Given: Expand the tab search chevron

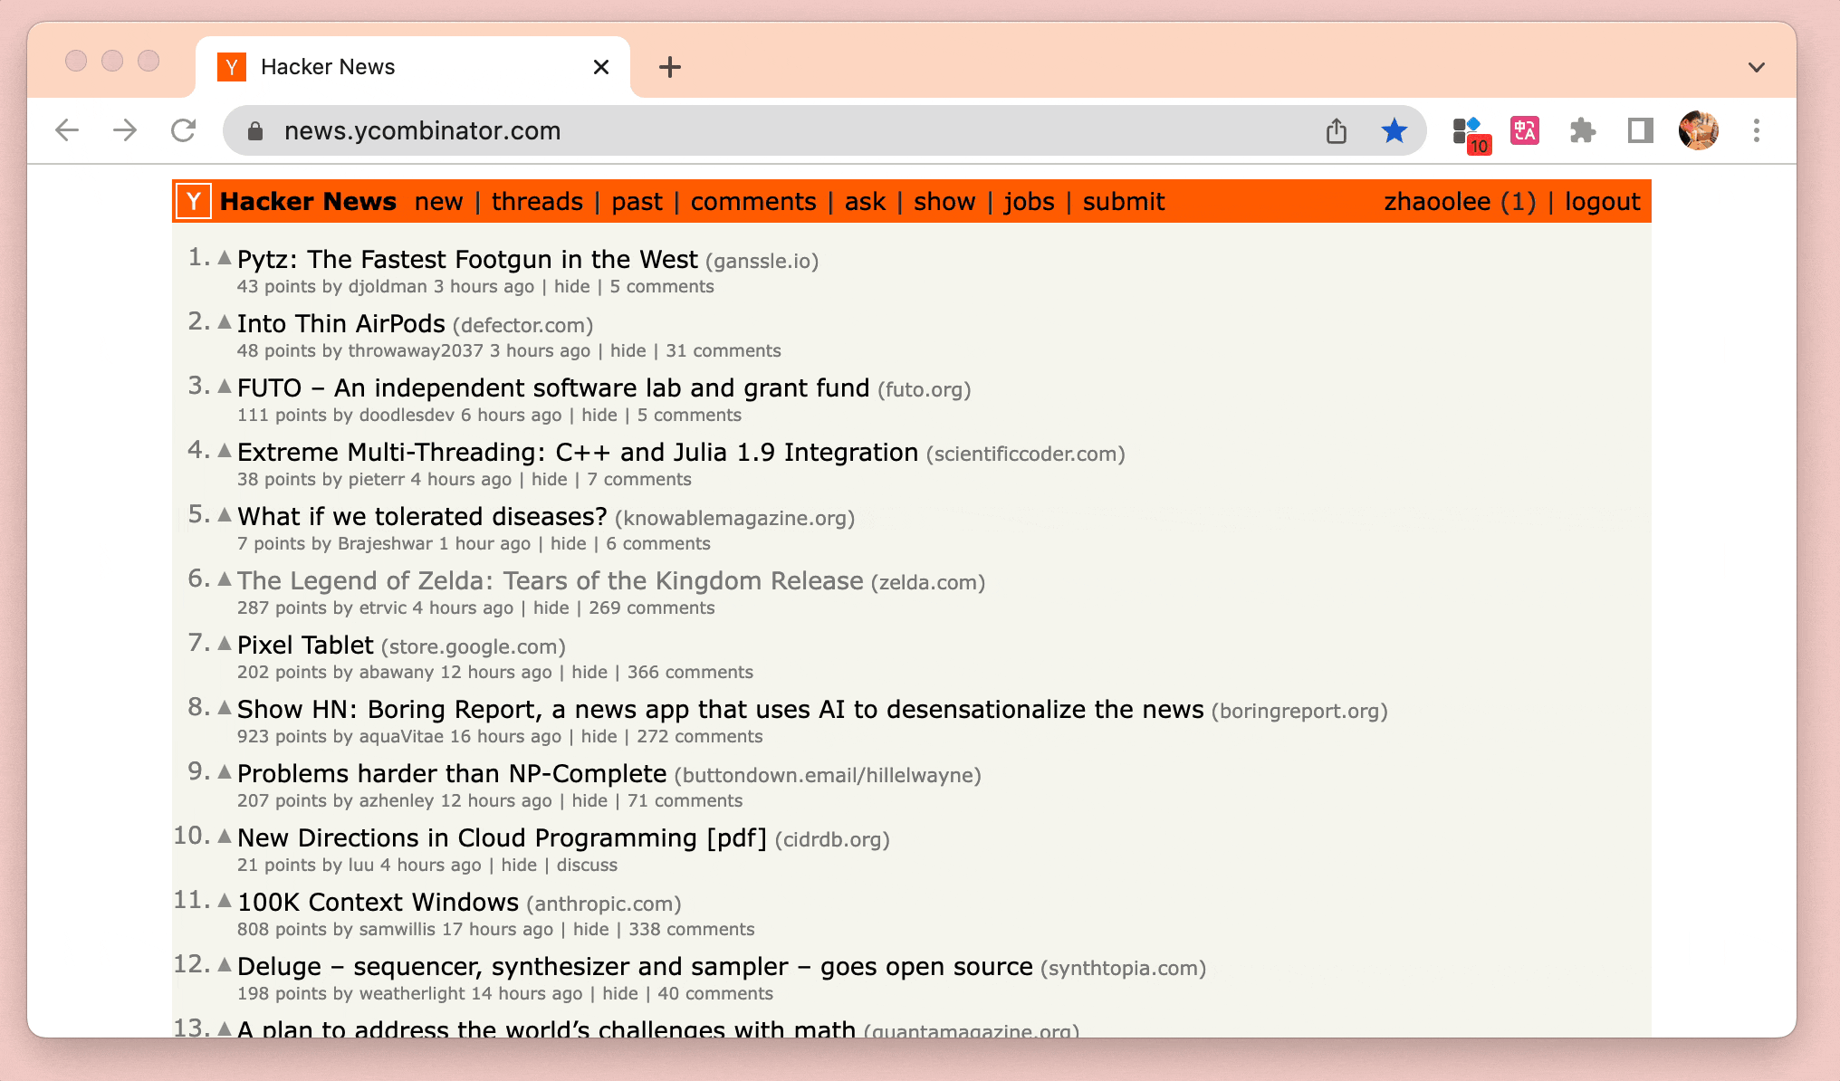Looking at the screenshot, I should pyautogui.click(x=1756, y=67).
